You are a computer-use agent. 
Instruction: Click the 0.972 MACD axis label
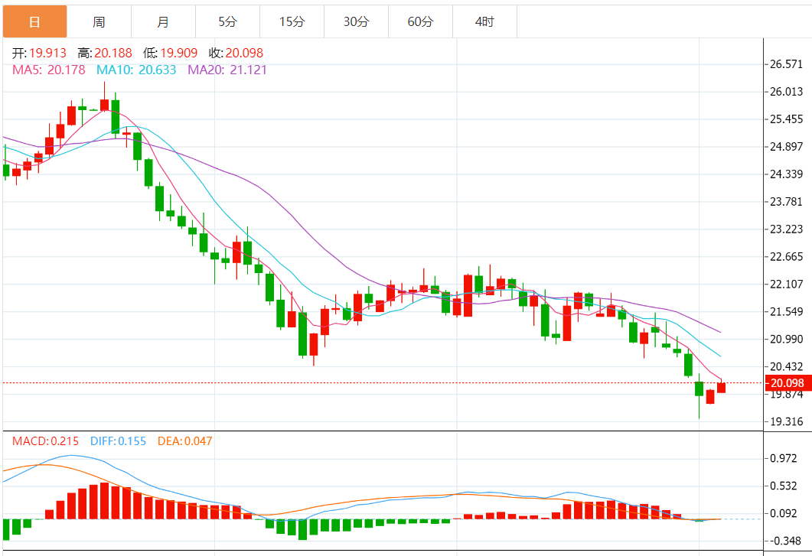pyautogui.click(x=783, y=458)
